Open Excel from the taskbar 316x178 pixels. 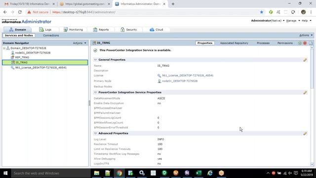click(x=198, y=173)
